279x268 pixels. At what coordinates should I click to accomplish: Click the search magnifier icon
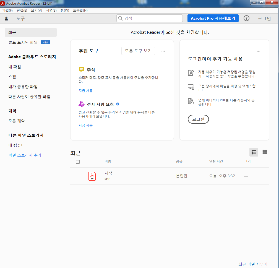[x=121, y=18]
